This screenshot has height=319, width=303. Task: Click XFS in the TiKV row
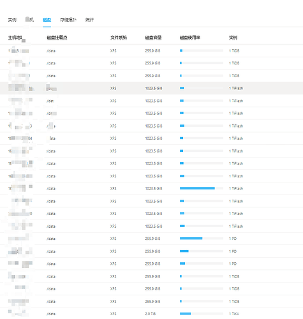[x=114, y=314]
